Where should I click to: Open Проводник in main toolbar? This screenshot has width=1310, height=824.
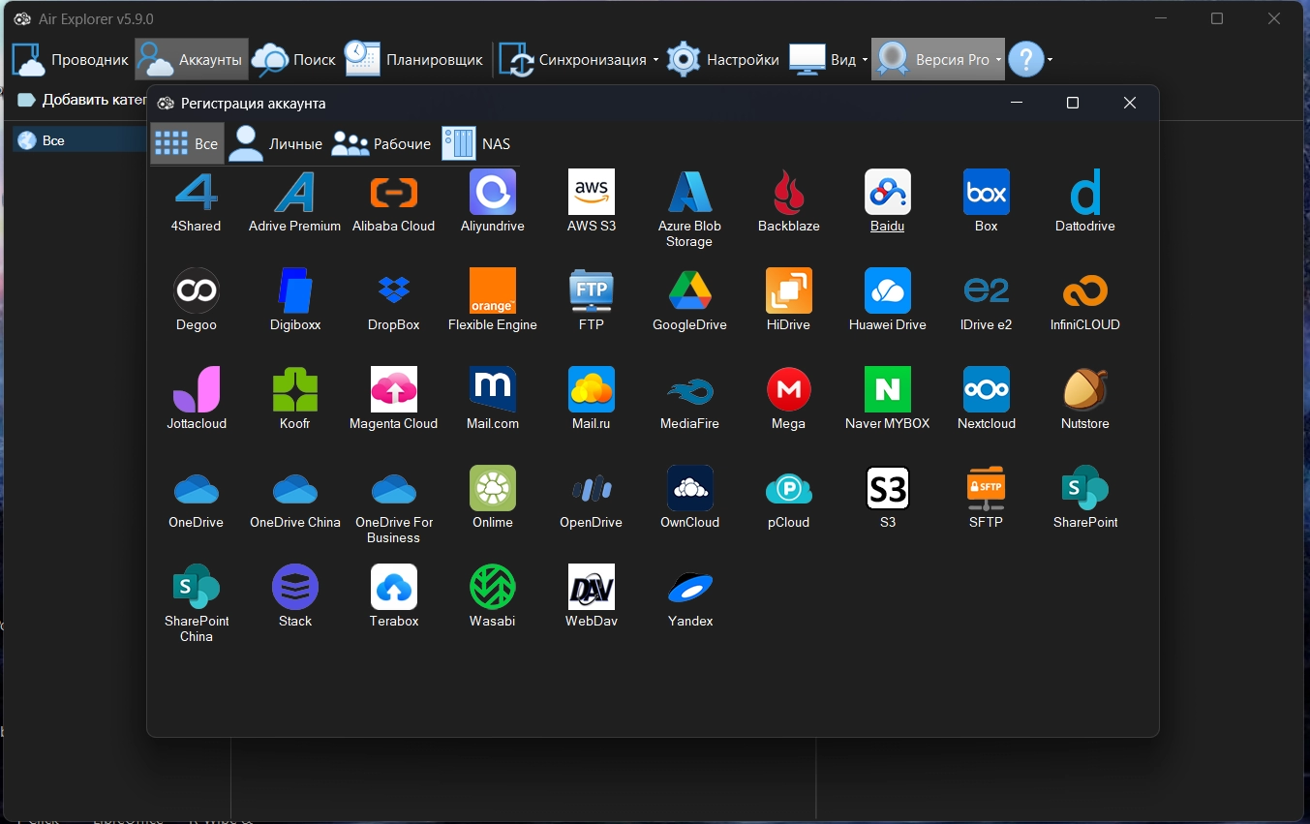(70, 60)
